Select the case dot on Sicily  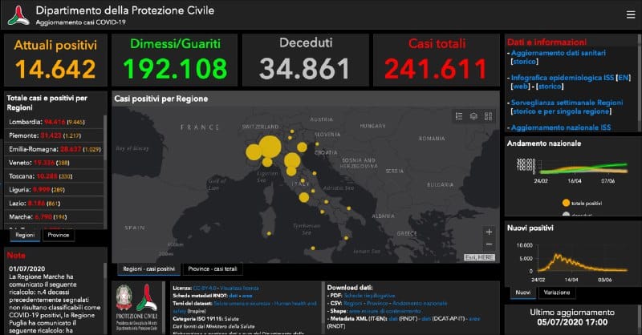coord(313,248)
